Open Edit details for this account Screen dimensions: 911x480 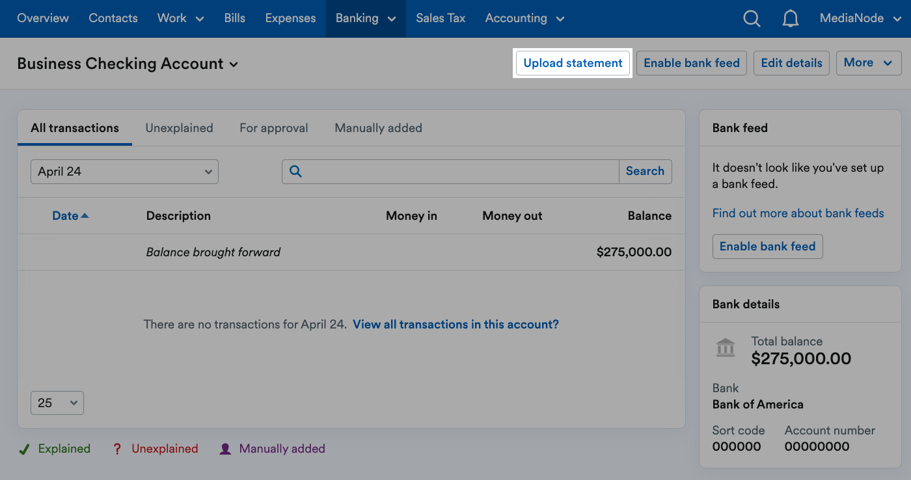coord(791,63)
